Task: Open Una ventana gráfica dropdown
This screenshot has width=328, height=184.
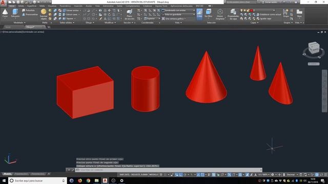Action: [174, 18]
